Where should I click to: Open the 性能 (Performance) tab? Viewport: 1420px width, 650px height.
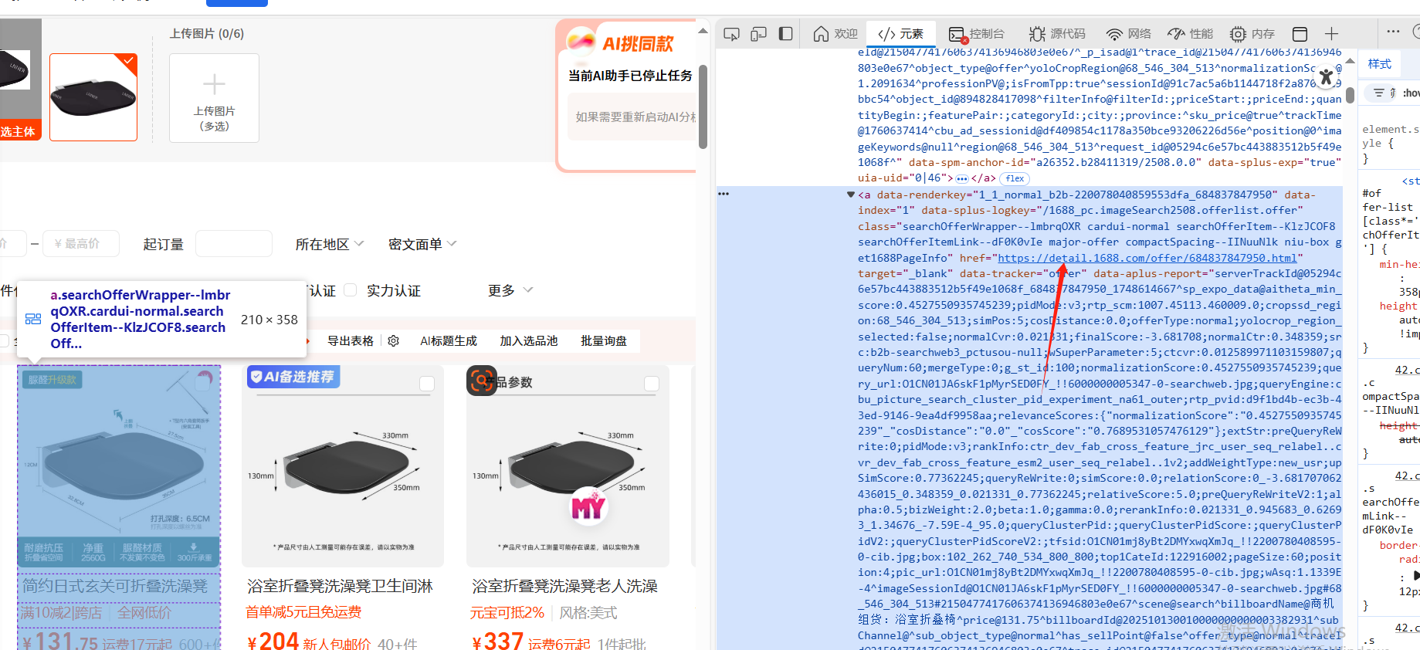(1190, 34)
